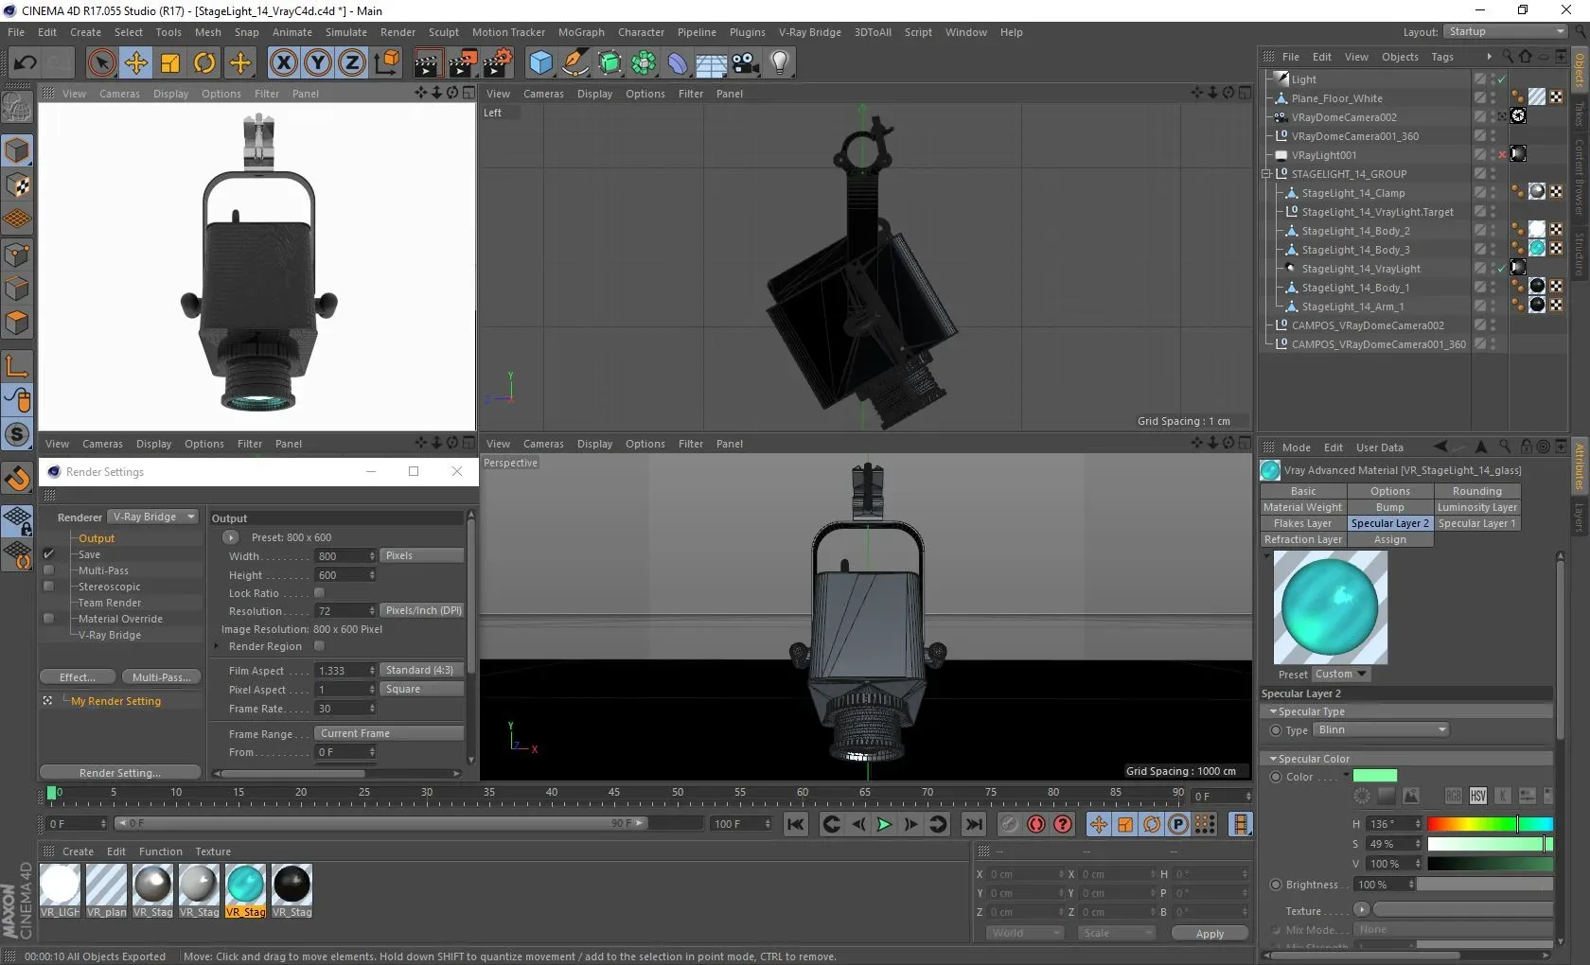Open the Simulate menu
Image resolution: width=1590 pixels, height=965 pixels.
tap(346, 32)
